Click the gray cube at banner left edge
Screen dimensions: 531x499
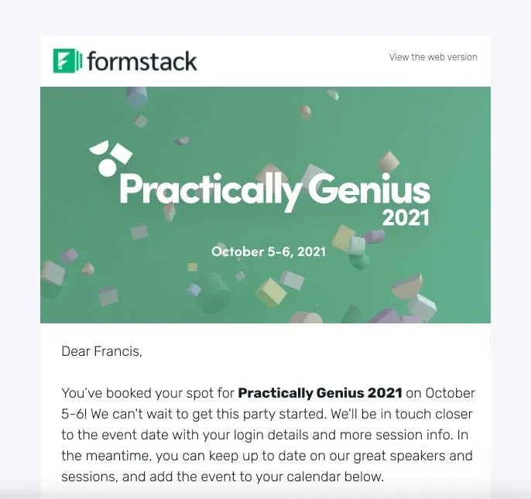(53, 273)
